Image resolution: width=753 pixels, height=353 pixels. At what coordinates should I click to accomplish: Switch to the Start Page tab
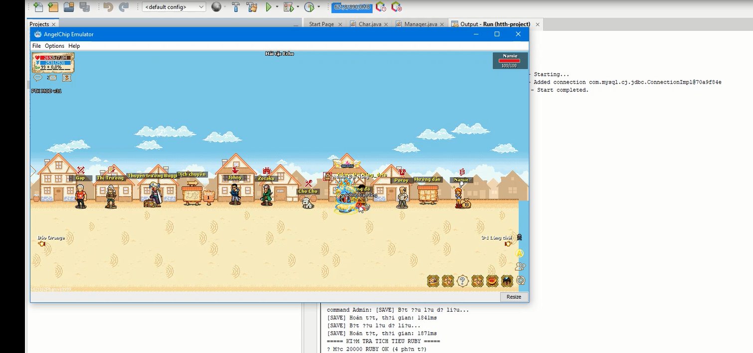[321, 24]
